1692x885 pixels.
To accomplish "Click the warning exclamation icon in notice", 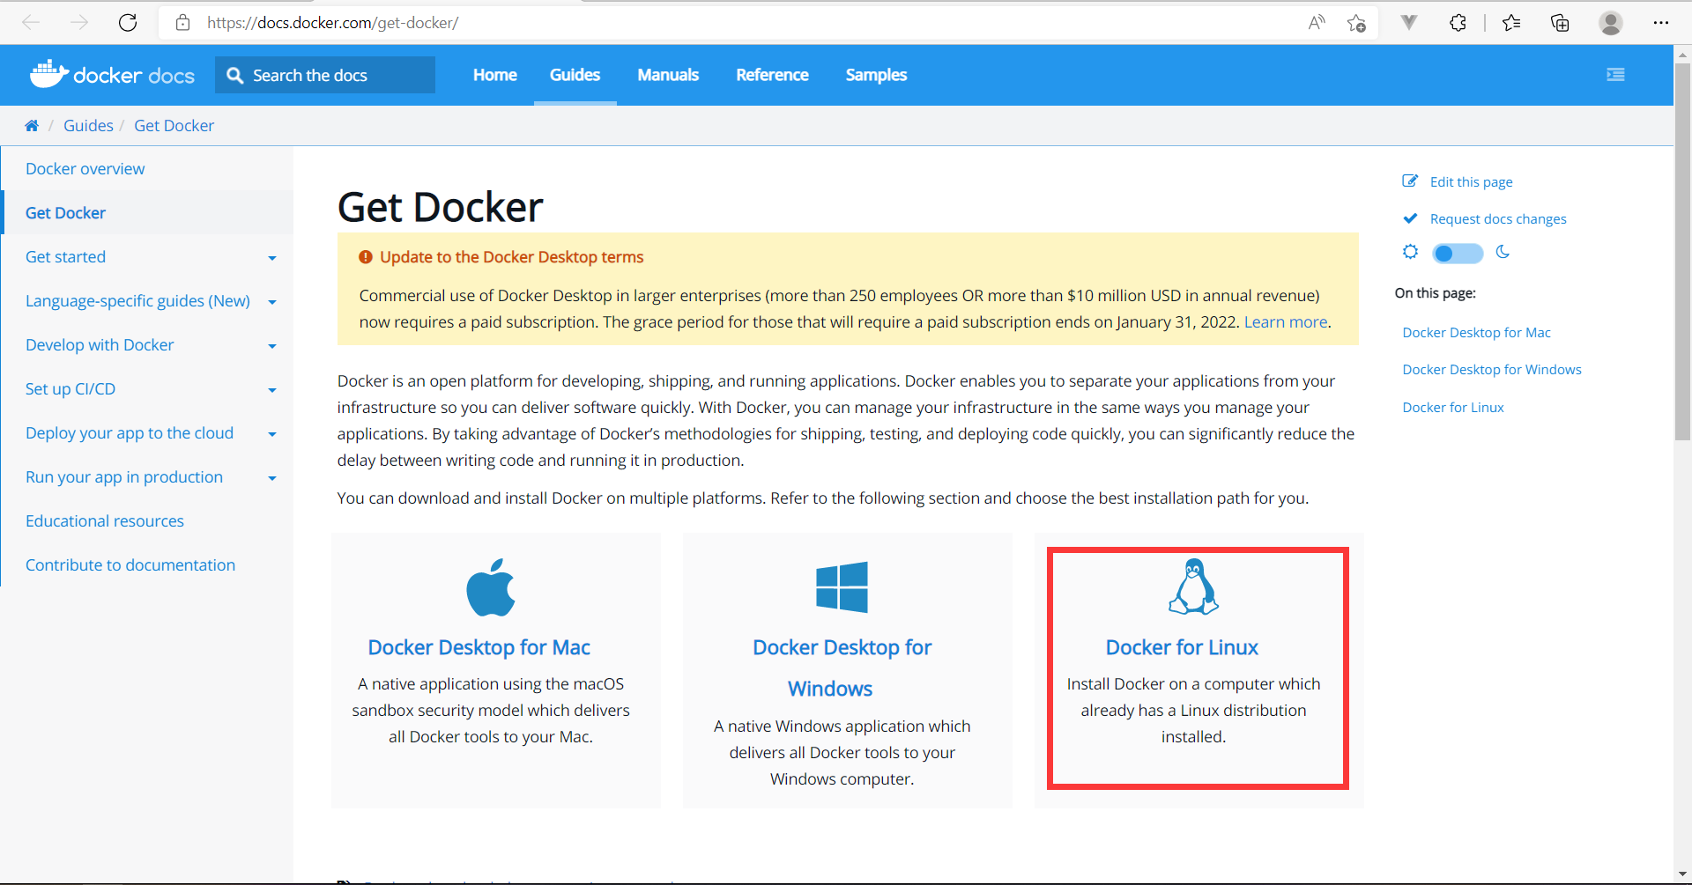I will click(x=366, y=257).
